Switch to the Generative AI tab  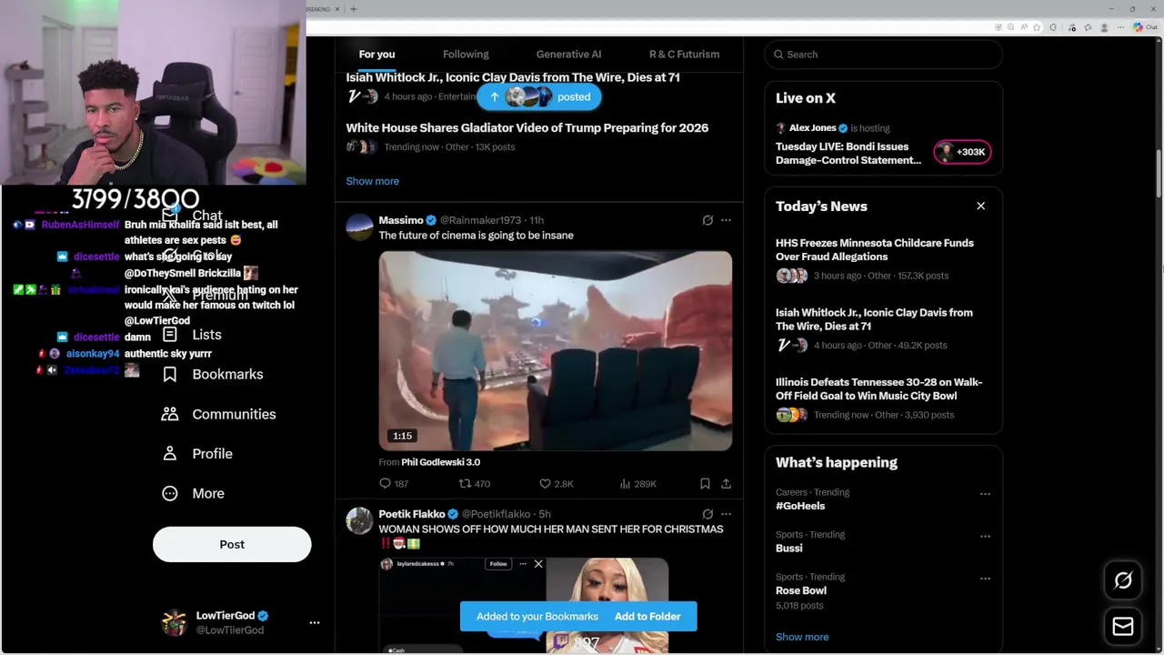(568, 55)
